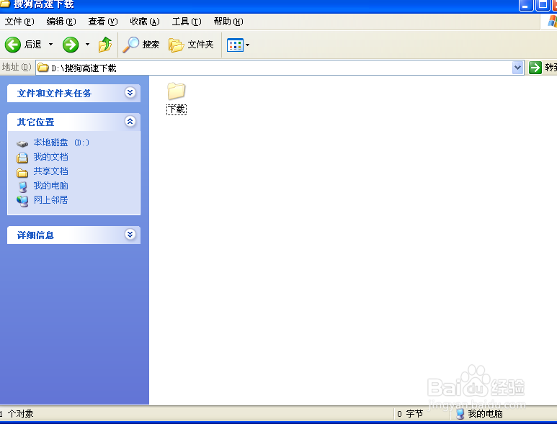Viewport: 557px width, 424px height.
Task: Click the green Back arrow button
Action: (13, 45)
